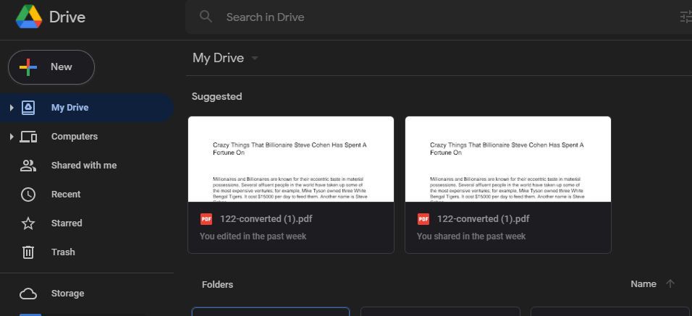Click 'You shared in the past week' text
This screenshot has height=316, width=692.
471,236
